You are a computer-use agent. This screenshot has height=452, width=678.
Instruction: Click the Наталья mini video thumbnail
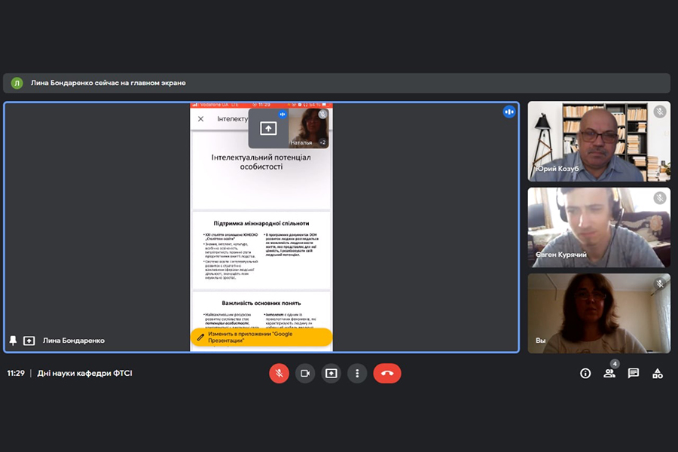point(308,129)
